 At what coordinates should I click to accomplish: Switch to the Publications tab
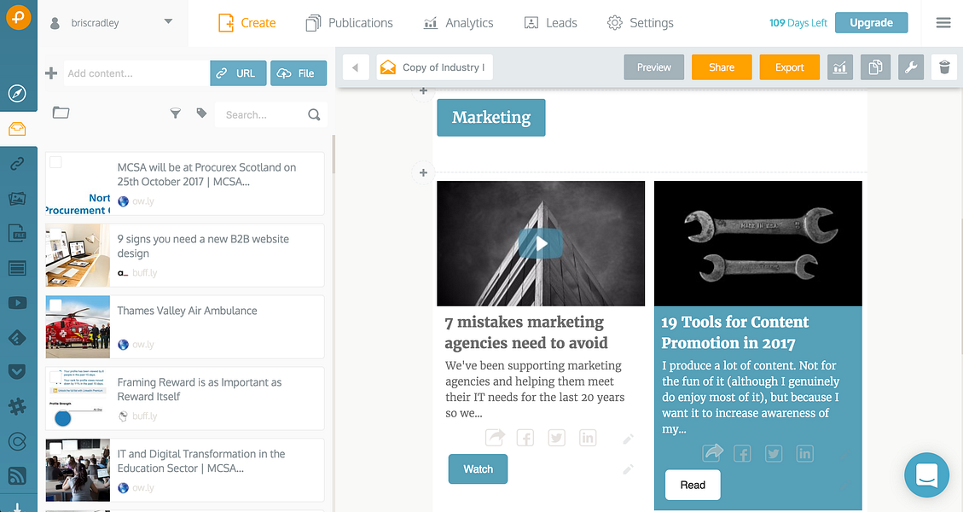tap(349, 23)
